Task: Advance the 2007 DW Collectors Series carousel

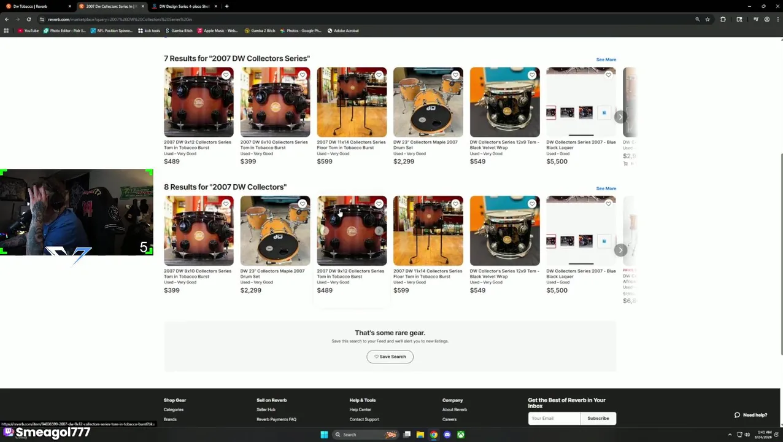Action: (620, 116)
